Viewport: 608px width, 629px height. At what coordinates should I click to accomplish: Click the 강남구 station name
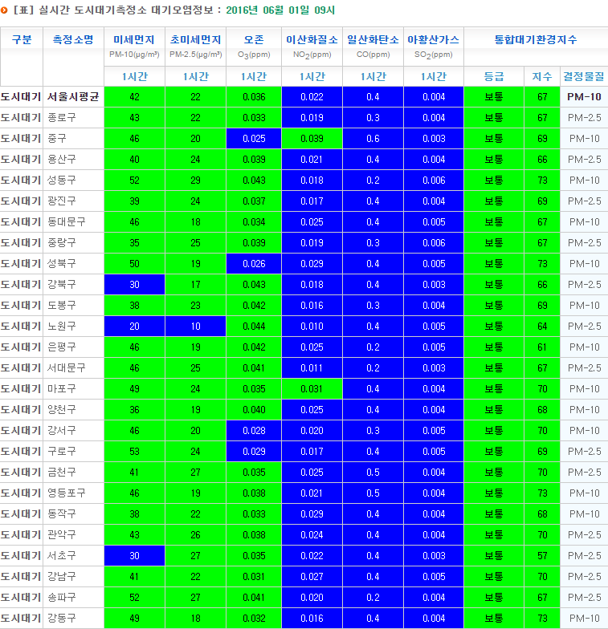(x=62, y=576)
